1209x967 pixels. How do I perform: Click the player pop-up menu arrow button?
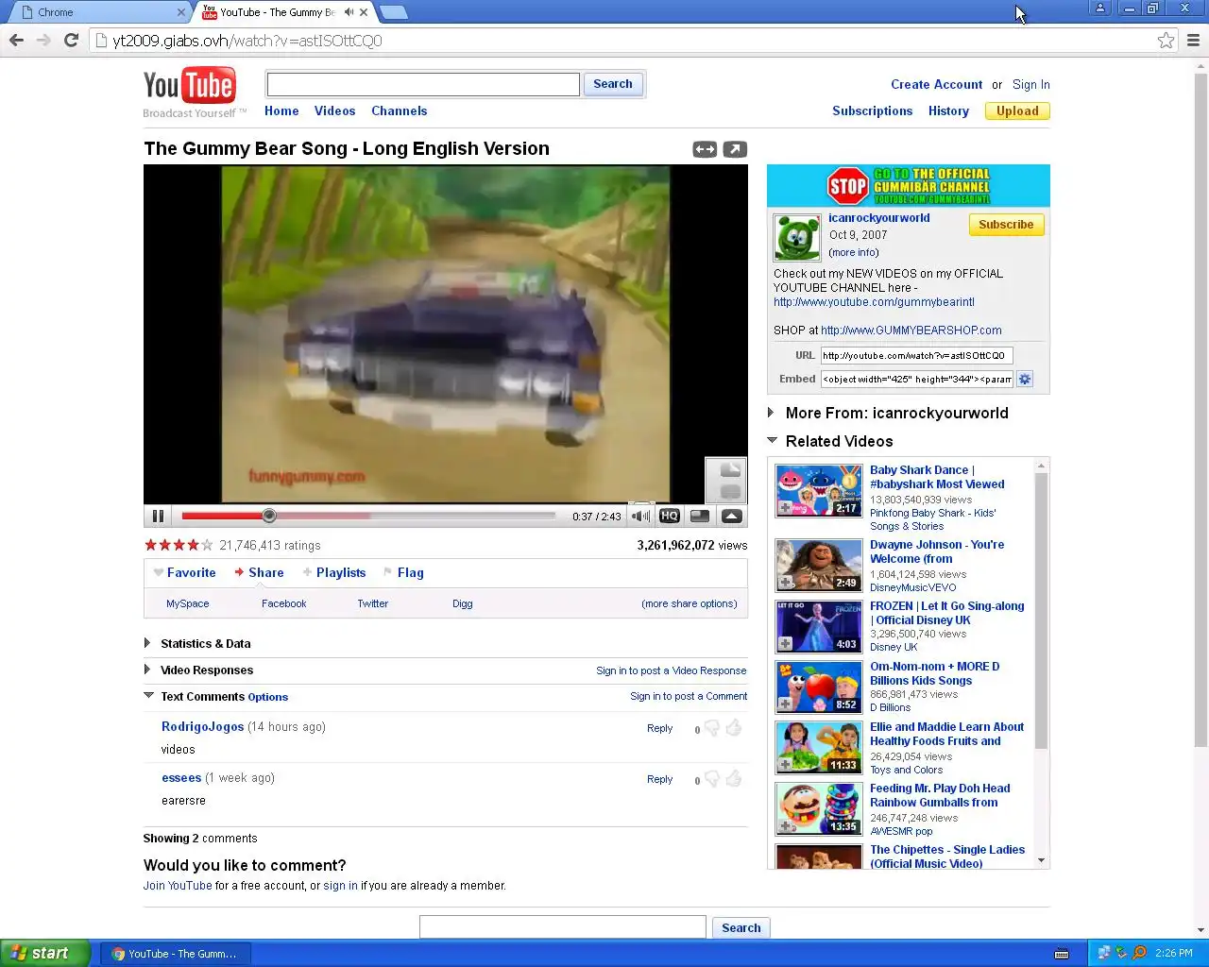732,517
